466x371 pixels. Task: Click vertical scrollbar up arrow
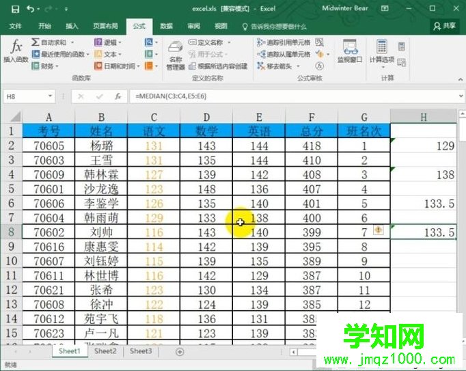tap(463, 113)
